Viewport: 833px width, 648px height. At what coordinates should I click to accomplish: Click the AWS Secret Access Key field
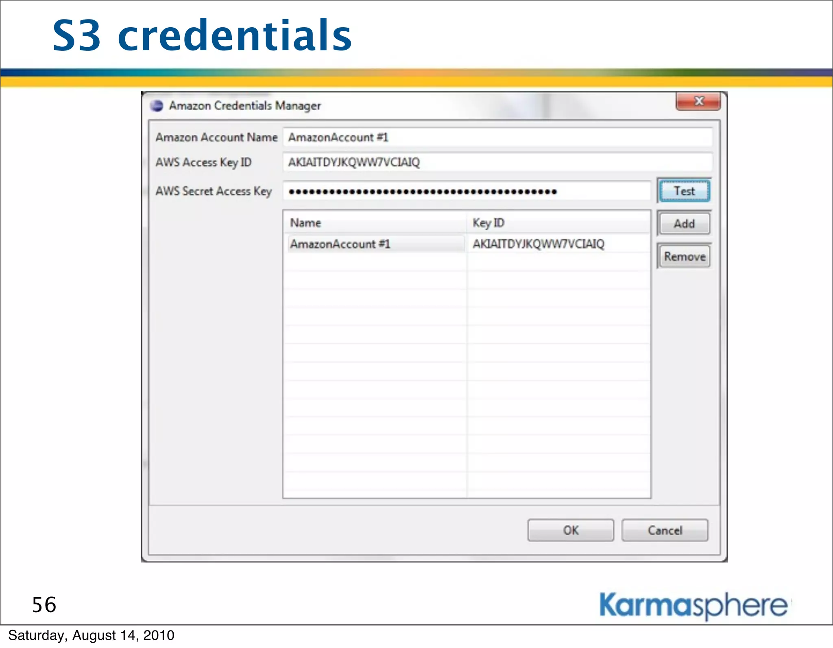(x=467, y=191)
